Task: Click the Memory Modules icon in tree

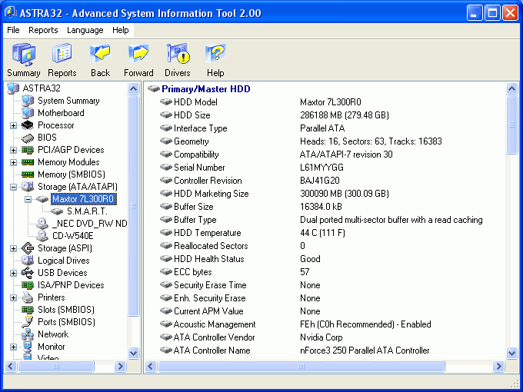Action: 28,162
